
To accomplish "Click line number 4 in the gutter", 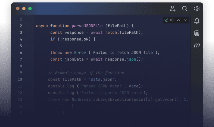I will coord(20,39).
